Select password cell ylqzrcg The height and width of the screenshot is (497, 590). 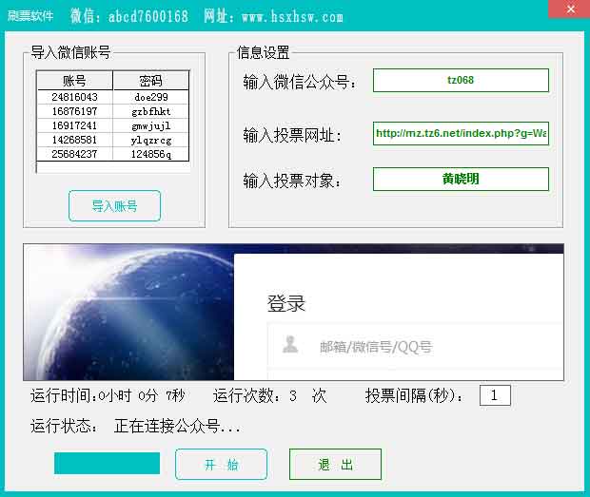(x=151, y=140)
